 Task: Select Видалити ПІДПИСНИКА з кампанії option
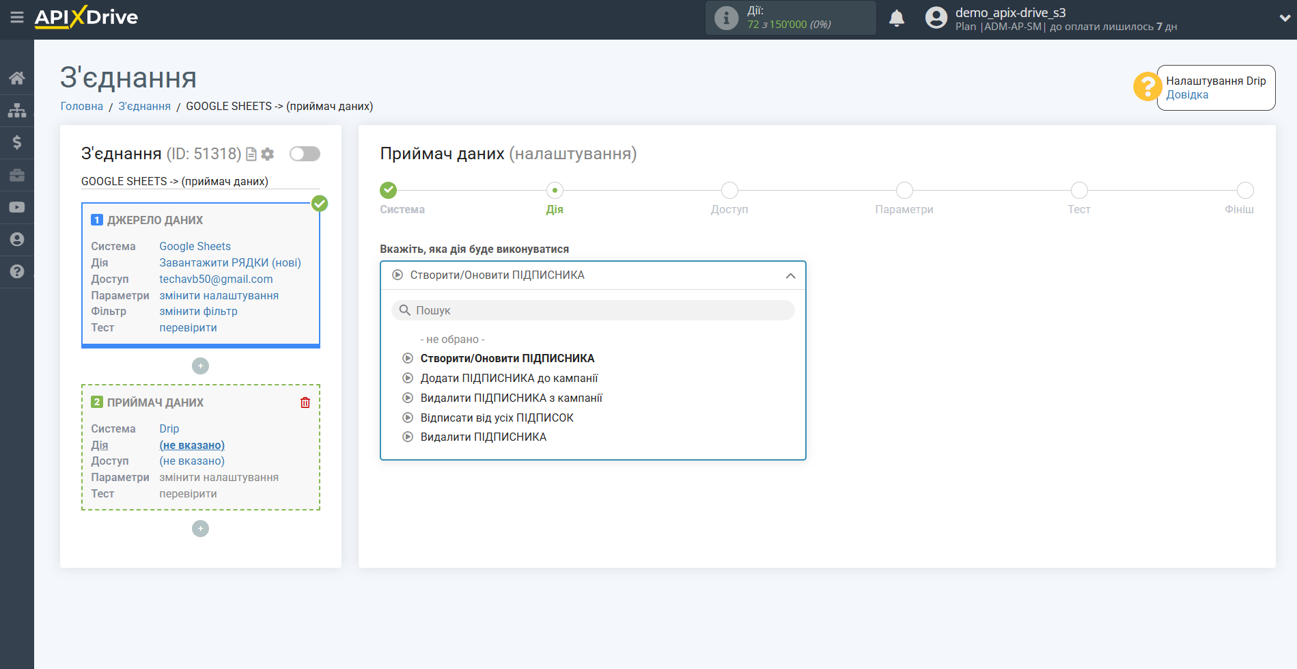click(x=512, y=398)
